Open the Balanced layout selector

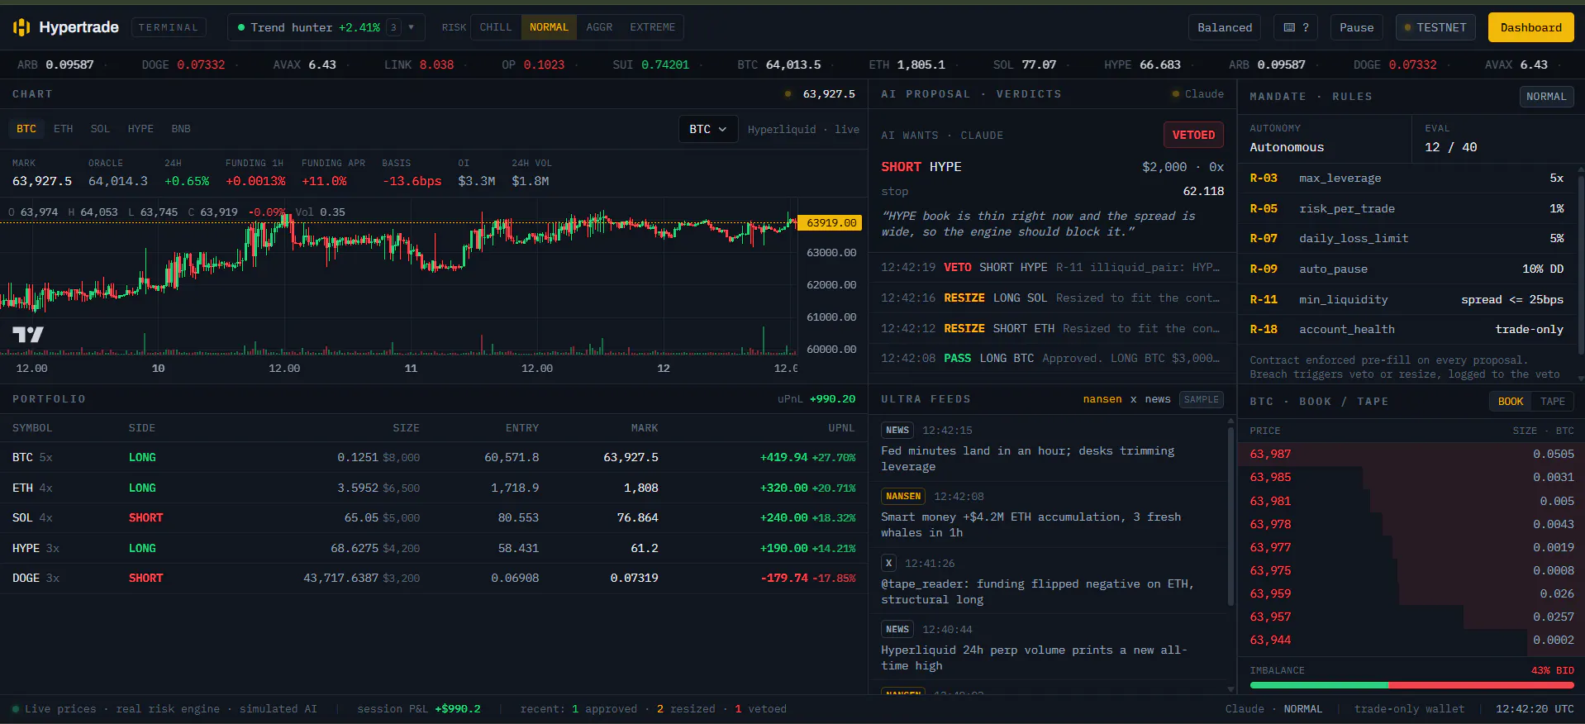[x=1225, y=27]
